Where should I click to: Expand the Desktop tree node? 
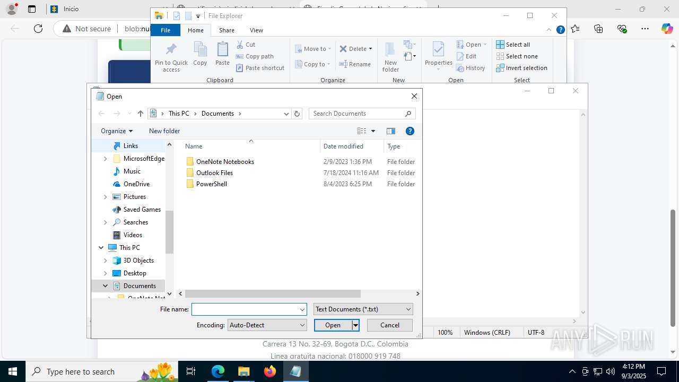tap(105, 273)
